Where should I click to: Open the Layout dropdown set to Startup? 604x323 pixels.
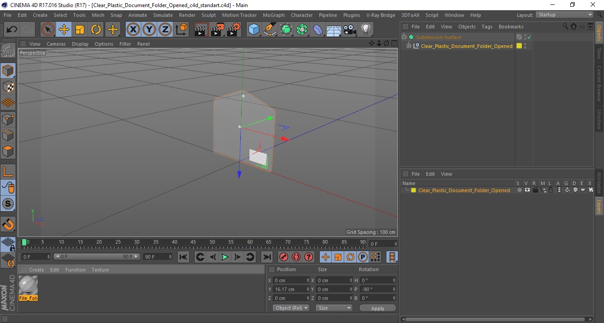564,15
